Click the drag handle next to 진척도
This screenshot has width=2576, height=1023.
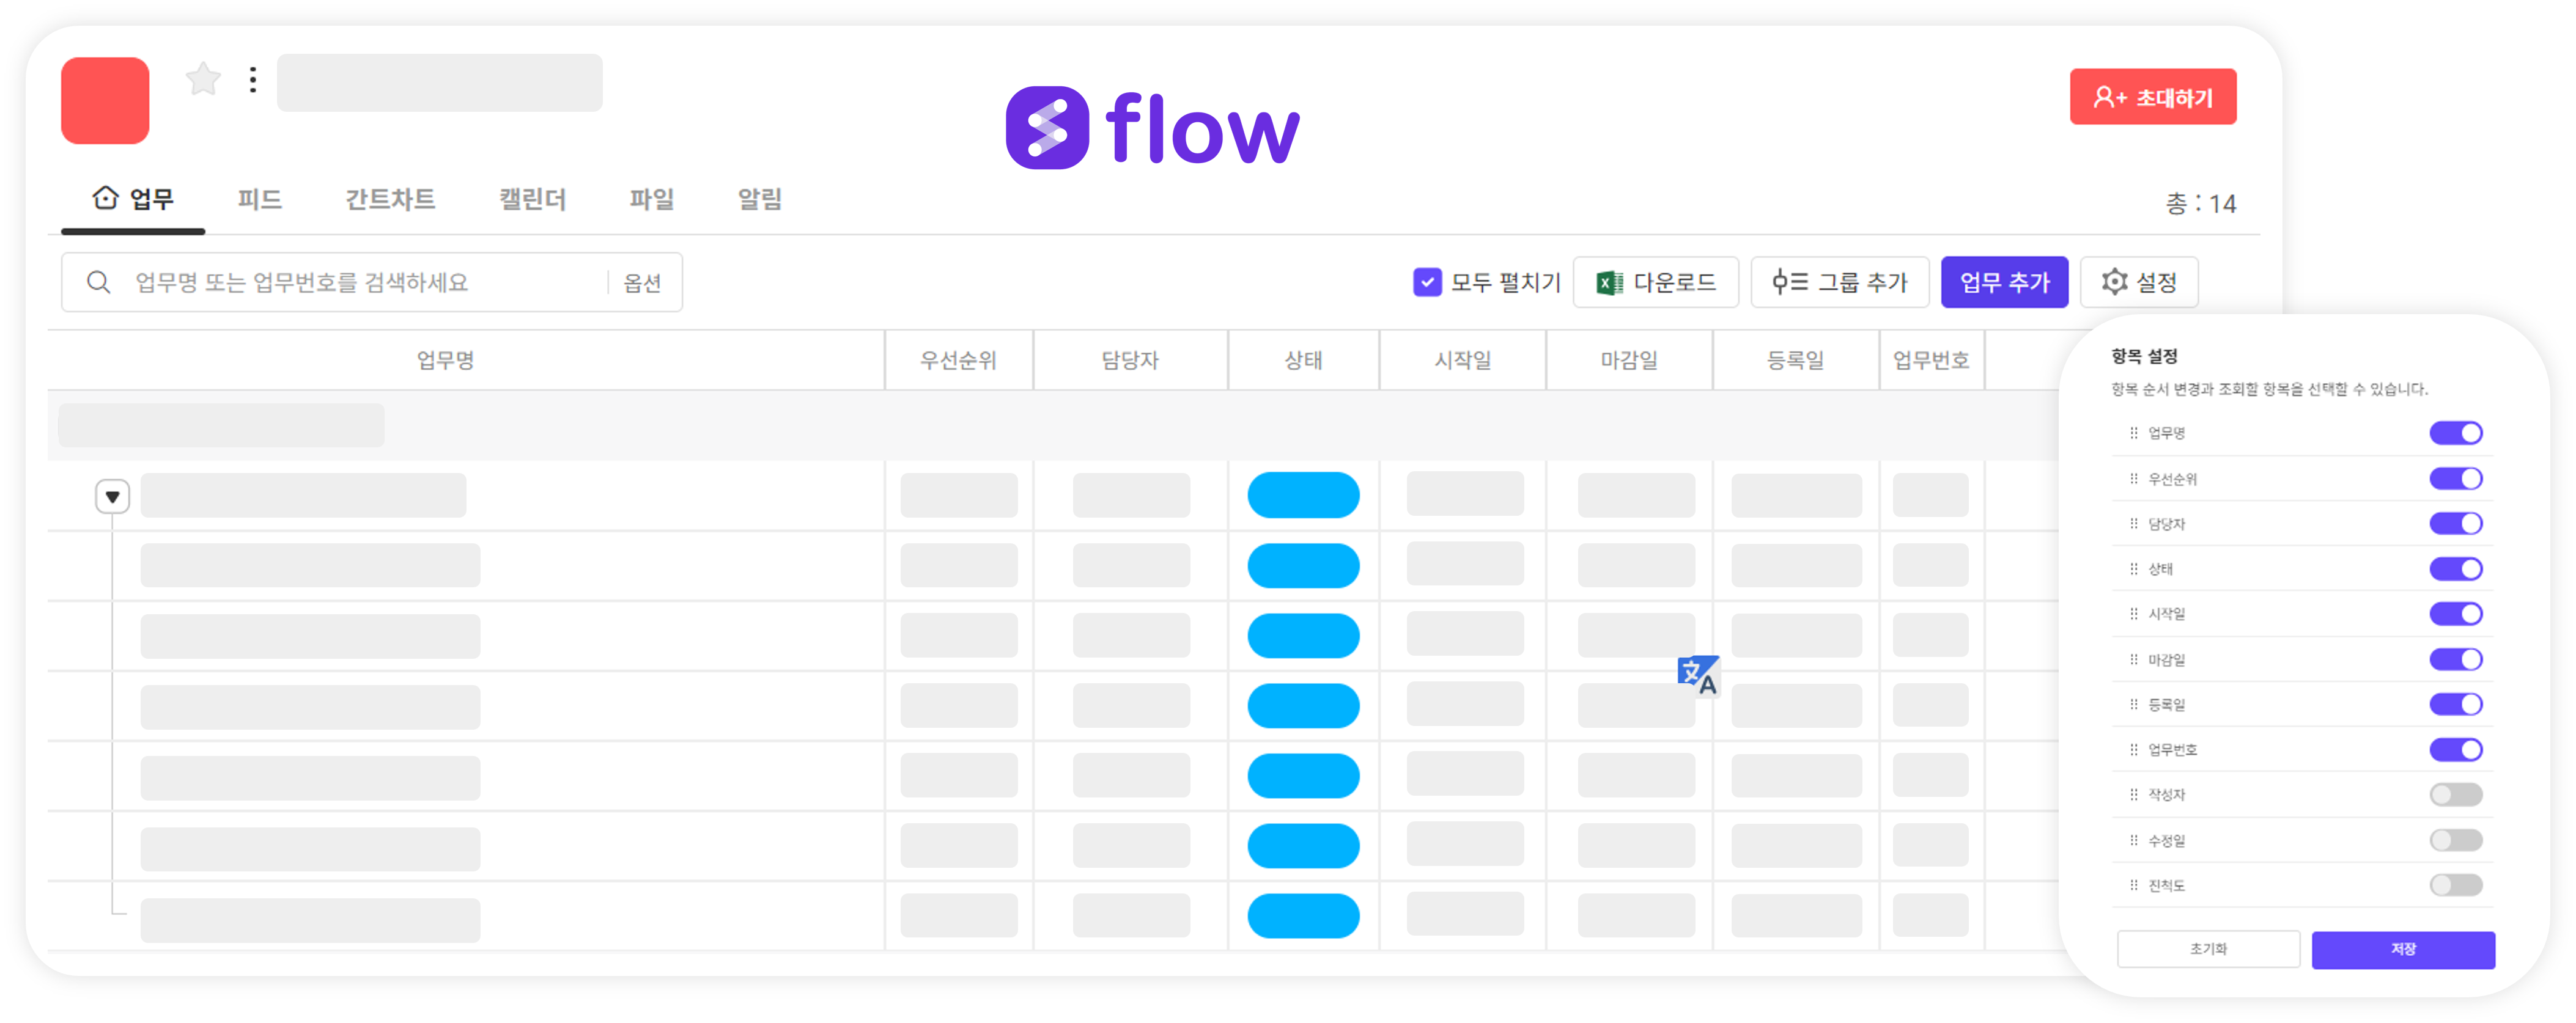pos(2133,885)
